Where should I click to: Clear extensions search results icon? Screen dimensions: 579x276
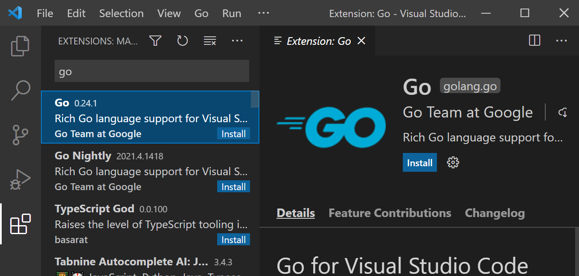pyautogui.click(x=210, y=41)
